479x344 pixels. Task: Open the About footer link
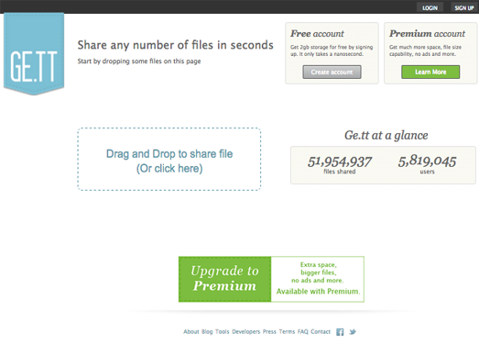coord(191,332)
